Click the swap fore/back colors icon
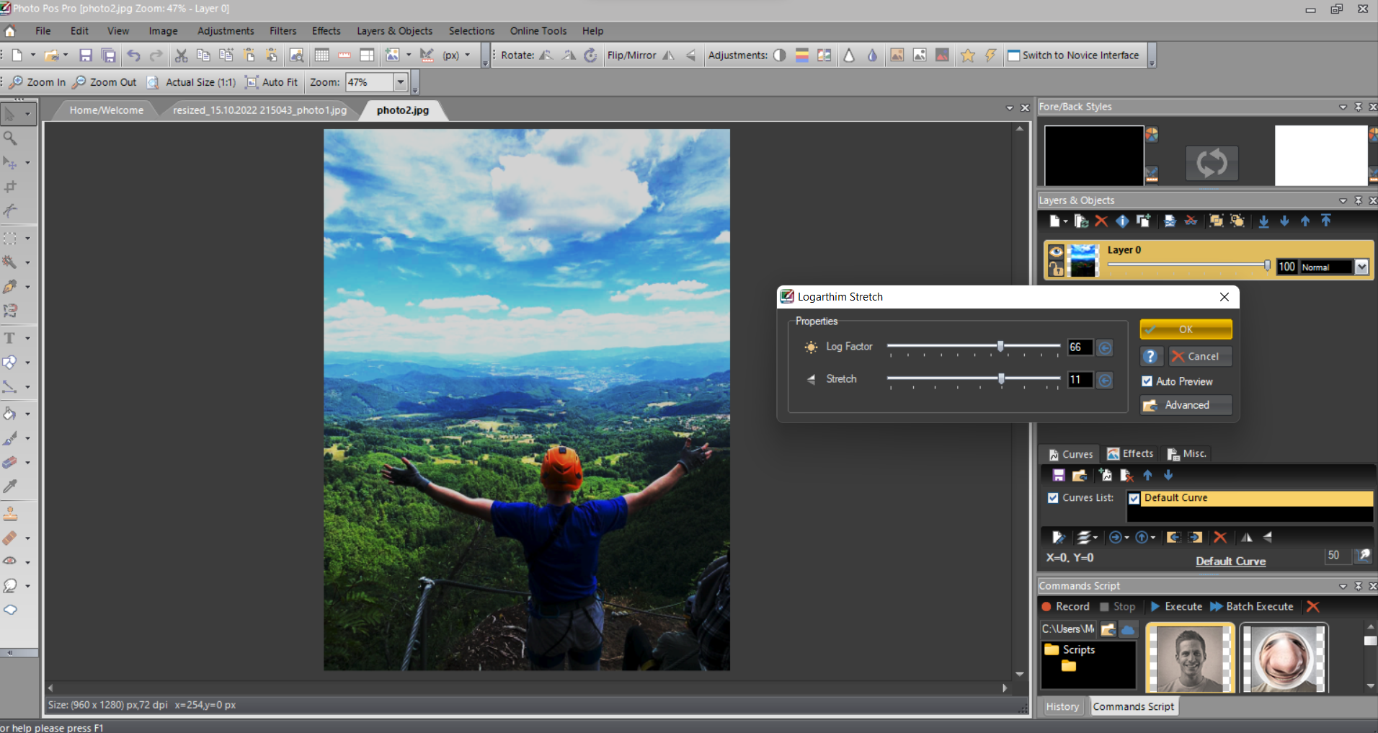This screenshot has height=733, width=1378. [x=1212, y=163]
